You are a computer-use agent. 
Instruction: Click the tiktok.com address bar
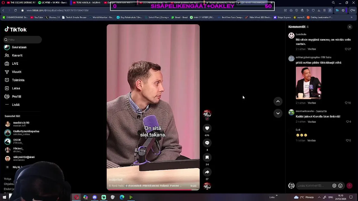pyautogui.click(x=57, y=10)
